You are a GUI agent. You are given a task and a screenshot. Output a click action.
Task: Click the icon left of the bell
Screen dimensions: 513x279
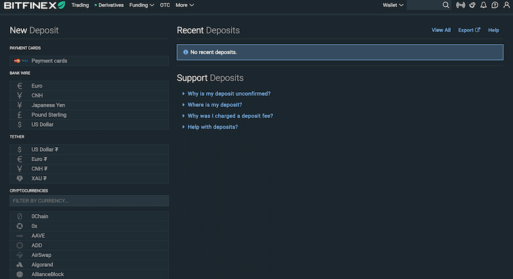(x=472, y=5)
